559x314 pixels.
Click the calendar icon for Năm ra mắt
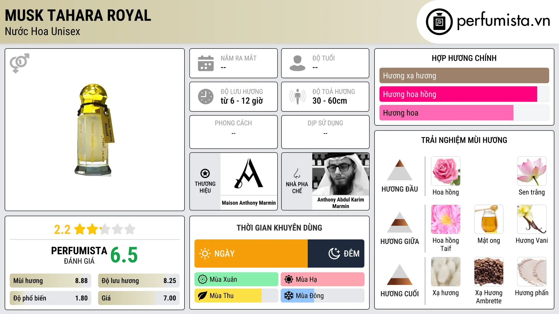[x=206, y=63]
